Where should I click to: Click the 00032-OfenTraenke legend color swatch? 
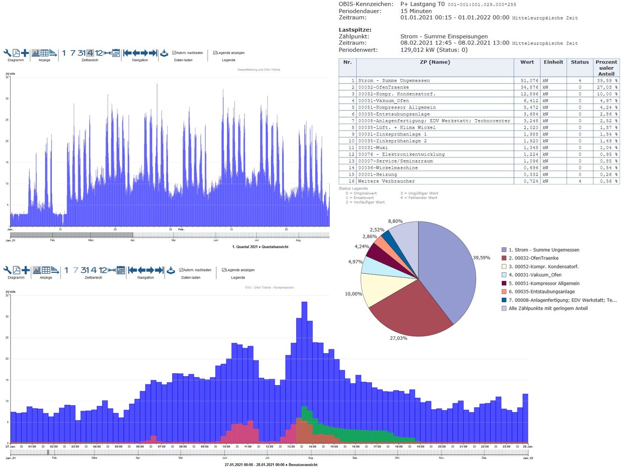[x=504, y=258]
